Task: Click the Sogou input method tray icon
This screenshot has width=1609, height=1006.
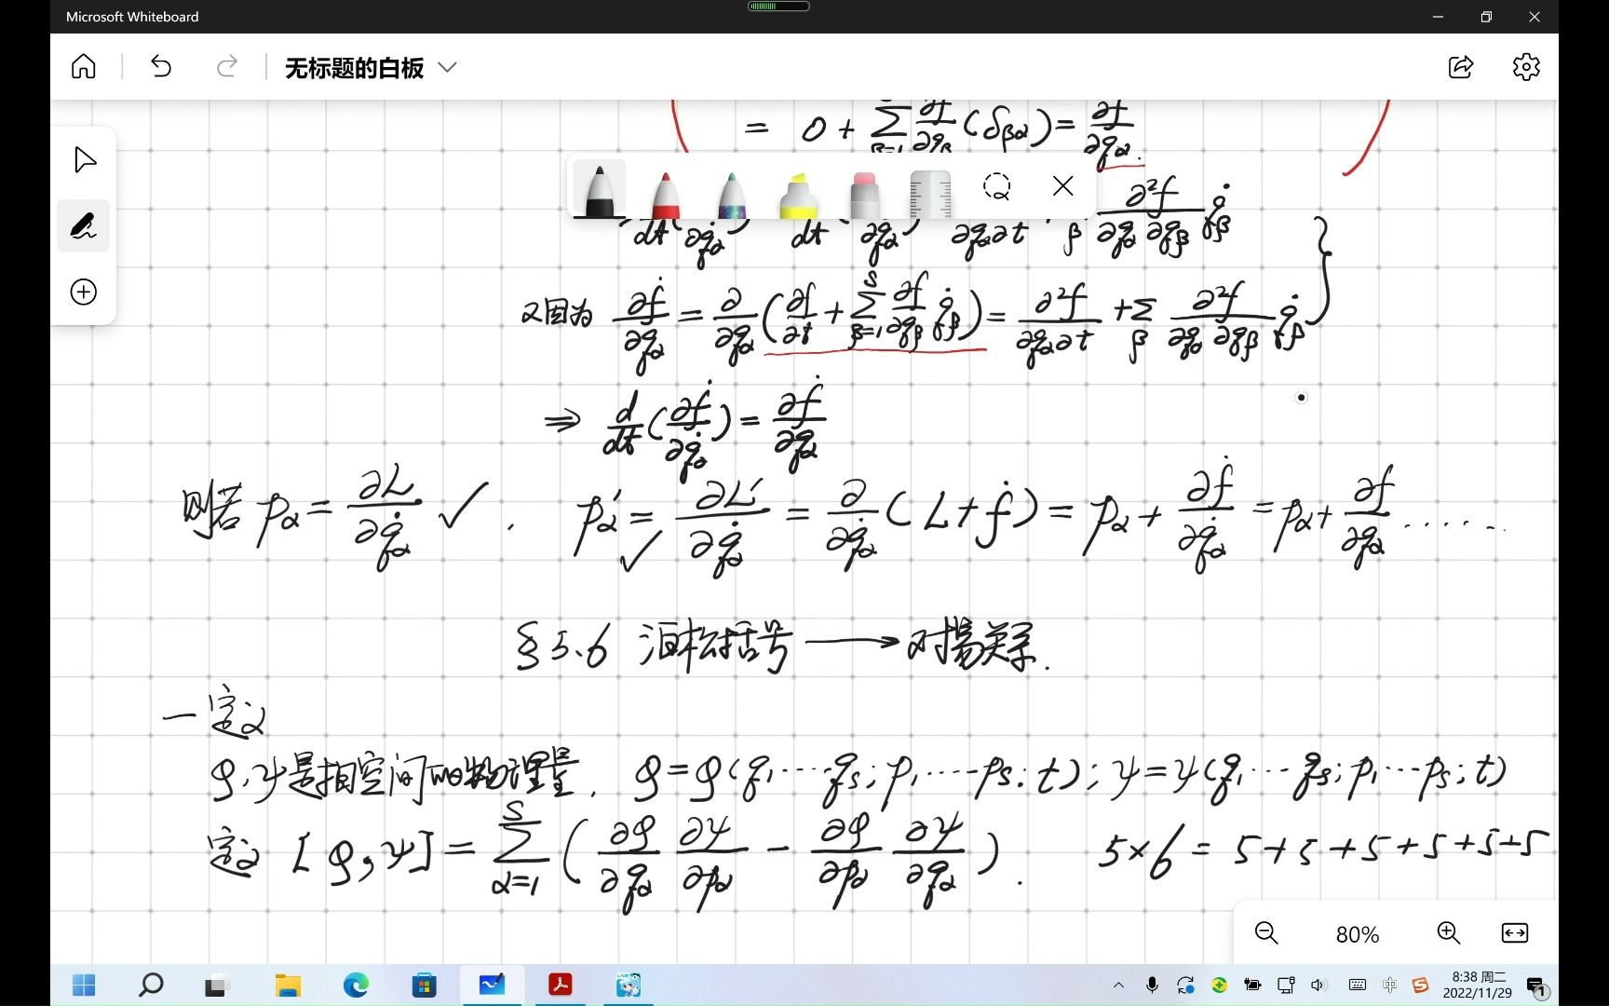Action: click(x=1420, y=986)
